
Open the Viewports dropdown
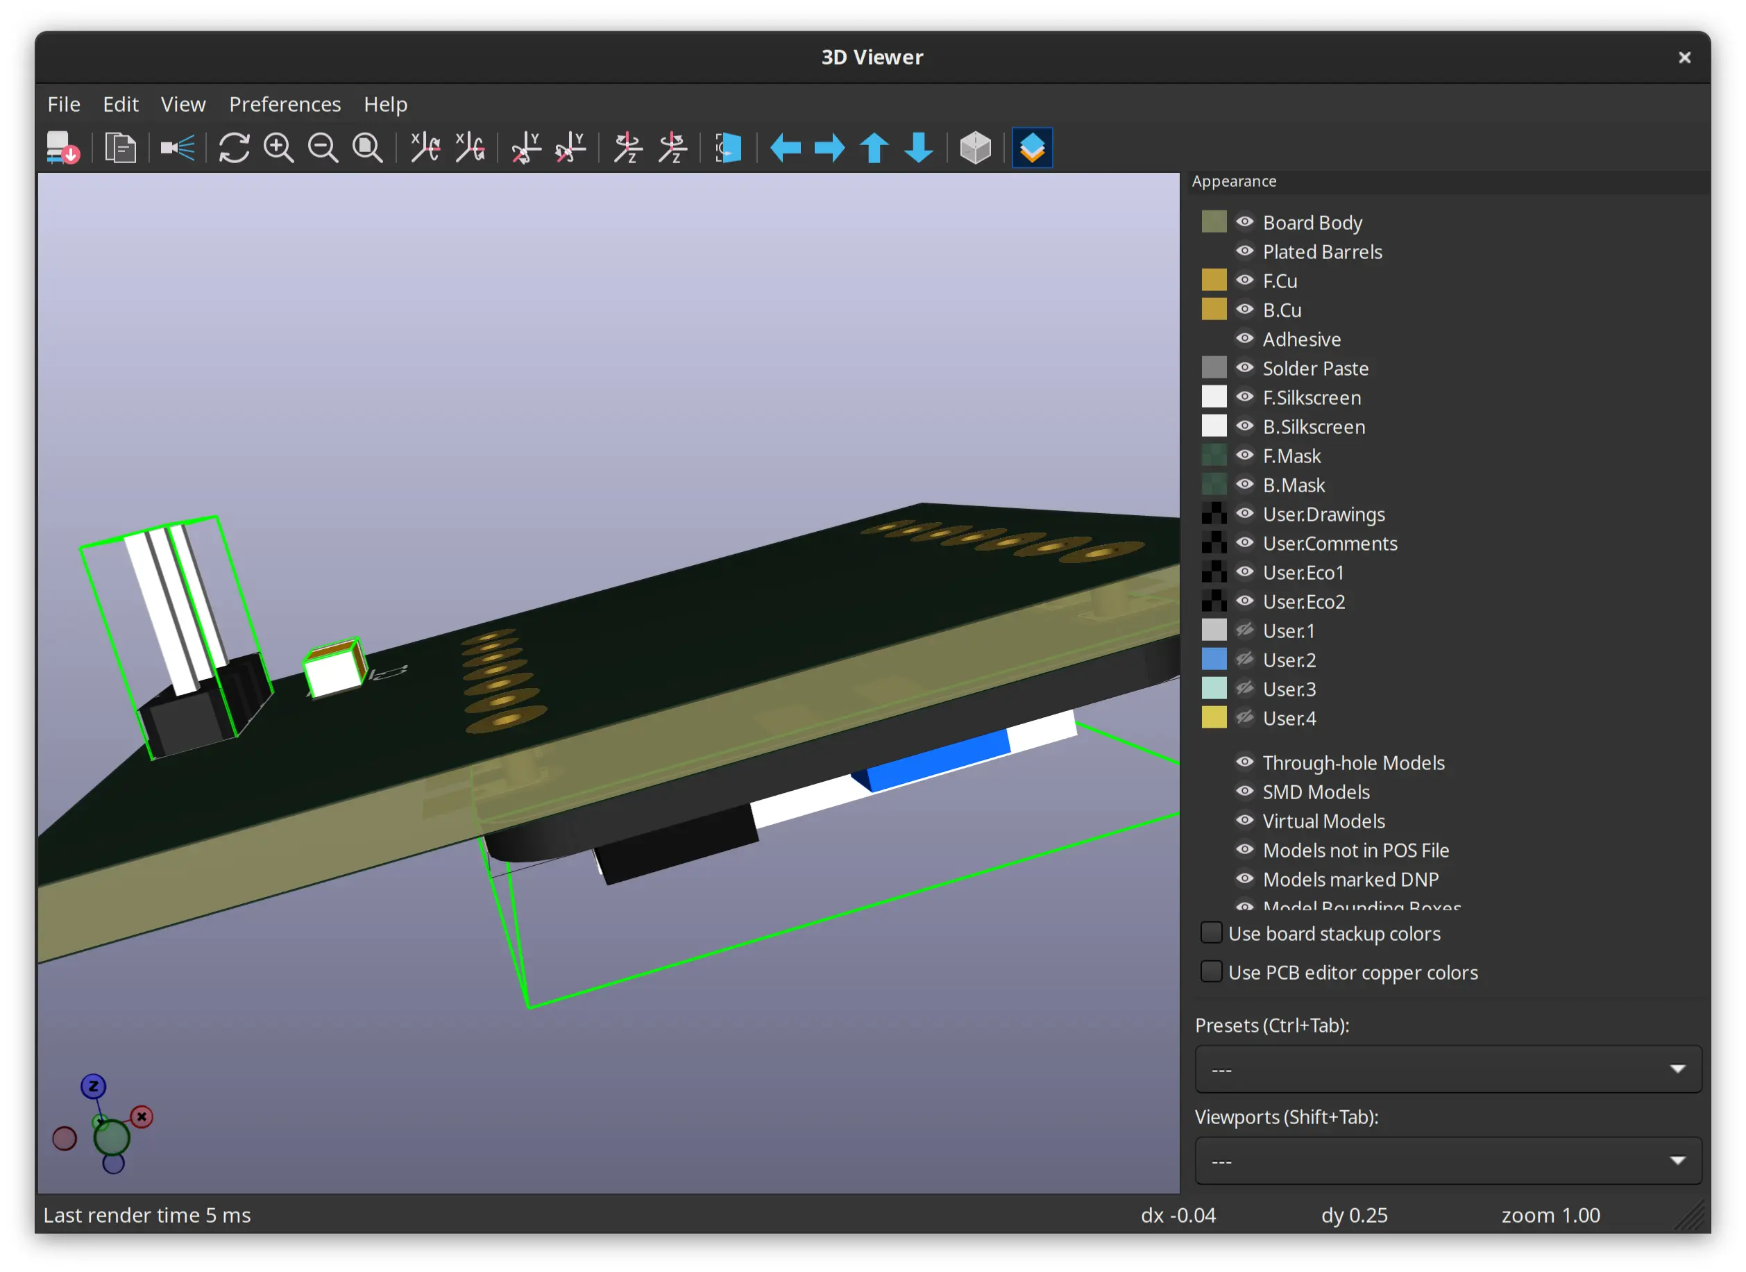click(x=1448, y=1160)
